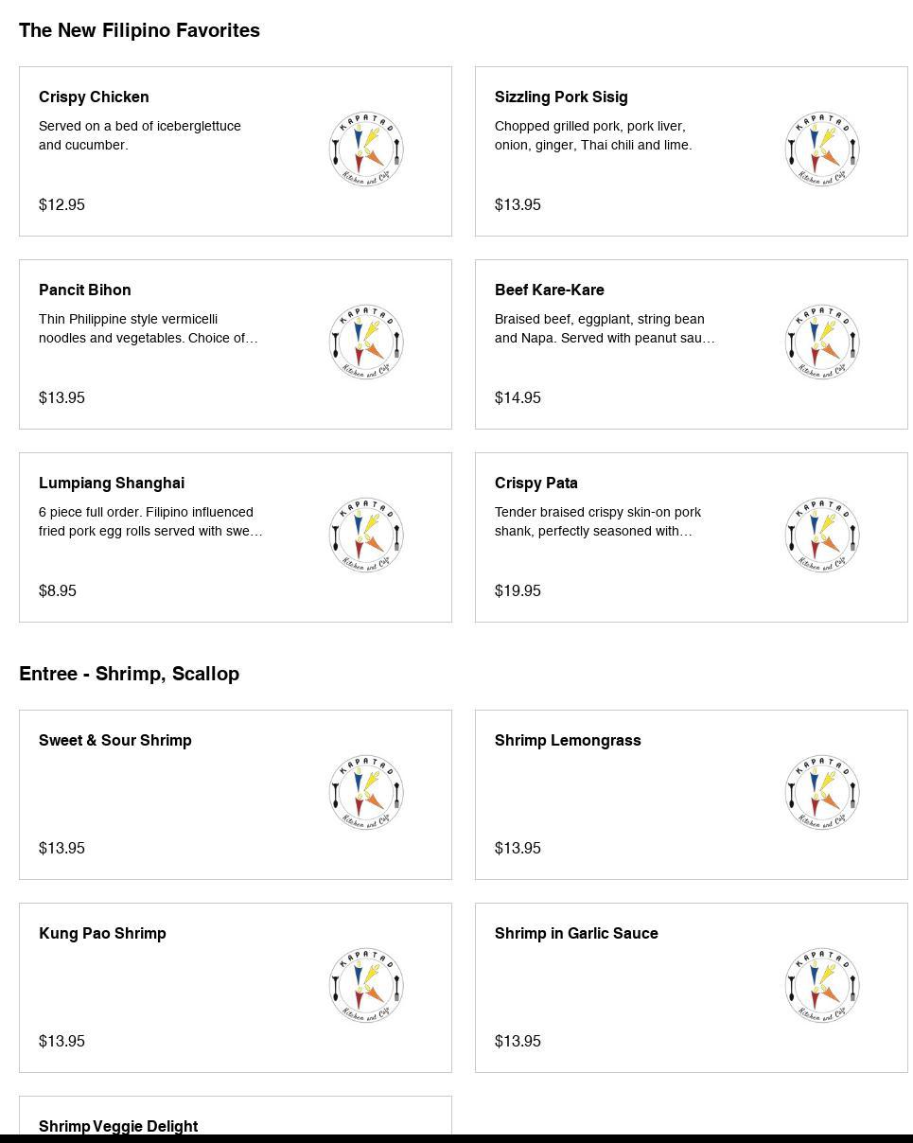This screenshot has height=1143, width=913.
Task: Click the Sweet & Sour Shrimp logo image
Action: (366, 793)
